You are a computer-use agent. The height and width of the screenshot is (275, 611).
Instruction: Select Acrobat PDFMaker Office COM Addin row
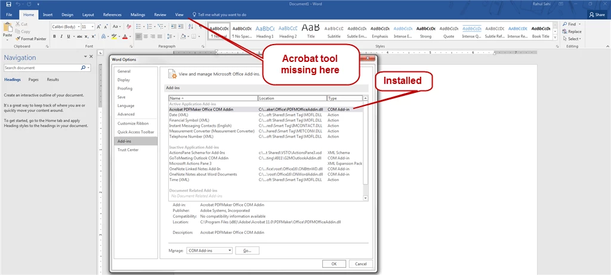coord(266,110)
